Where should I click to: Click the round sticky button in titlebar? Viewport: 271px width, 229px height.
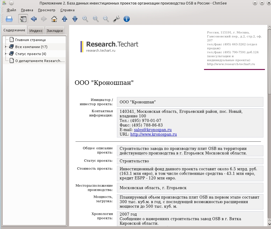pos(11,3)
